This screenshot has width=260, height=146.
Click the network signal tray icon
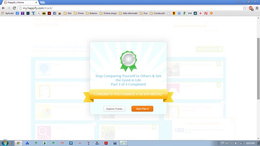click(x=240, y=143)
